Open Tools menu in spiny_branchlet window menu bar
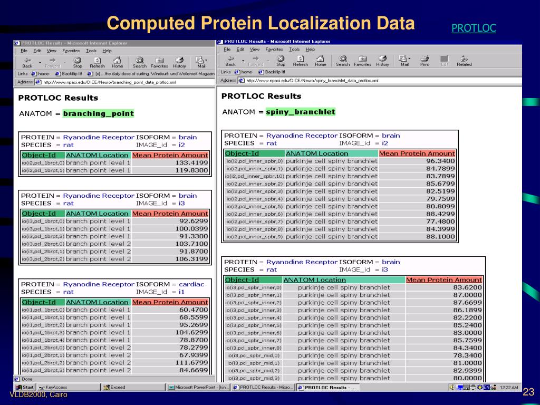540x405 pixels. coord(294,49)
